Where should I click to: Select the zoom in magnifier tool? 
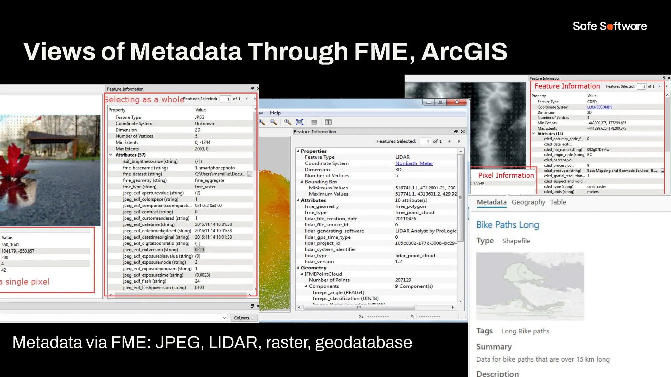coord(262,122)
